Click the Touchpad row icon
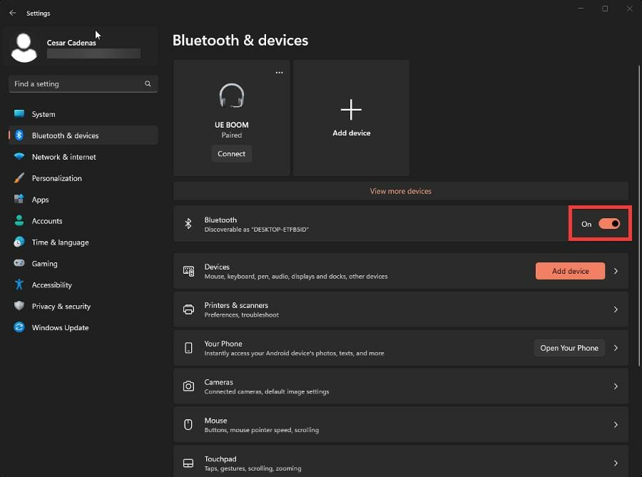 [x=188, y=463]
